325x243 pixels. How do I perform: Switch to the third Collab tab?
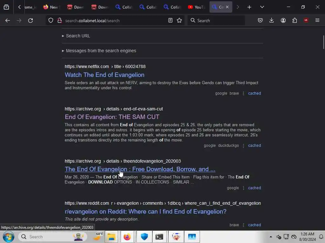click(172, 7)
